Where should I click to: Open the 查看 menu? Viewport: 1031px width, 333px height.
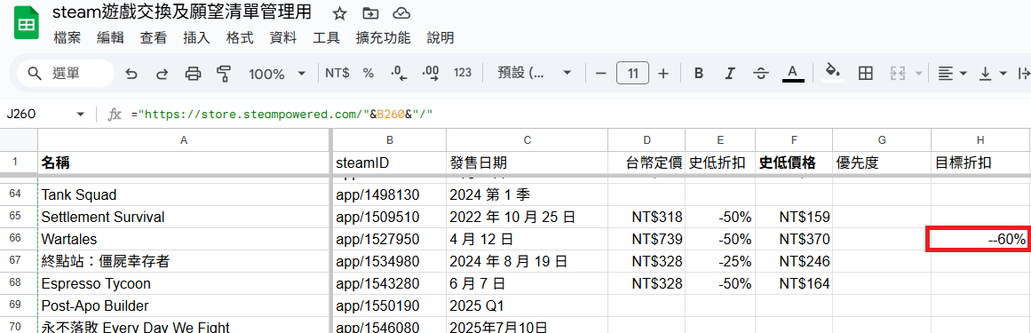(x=154, y=37)
